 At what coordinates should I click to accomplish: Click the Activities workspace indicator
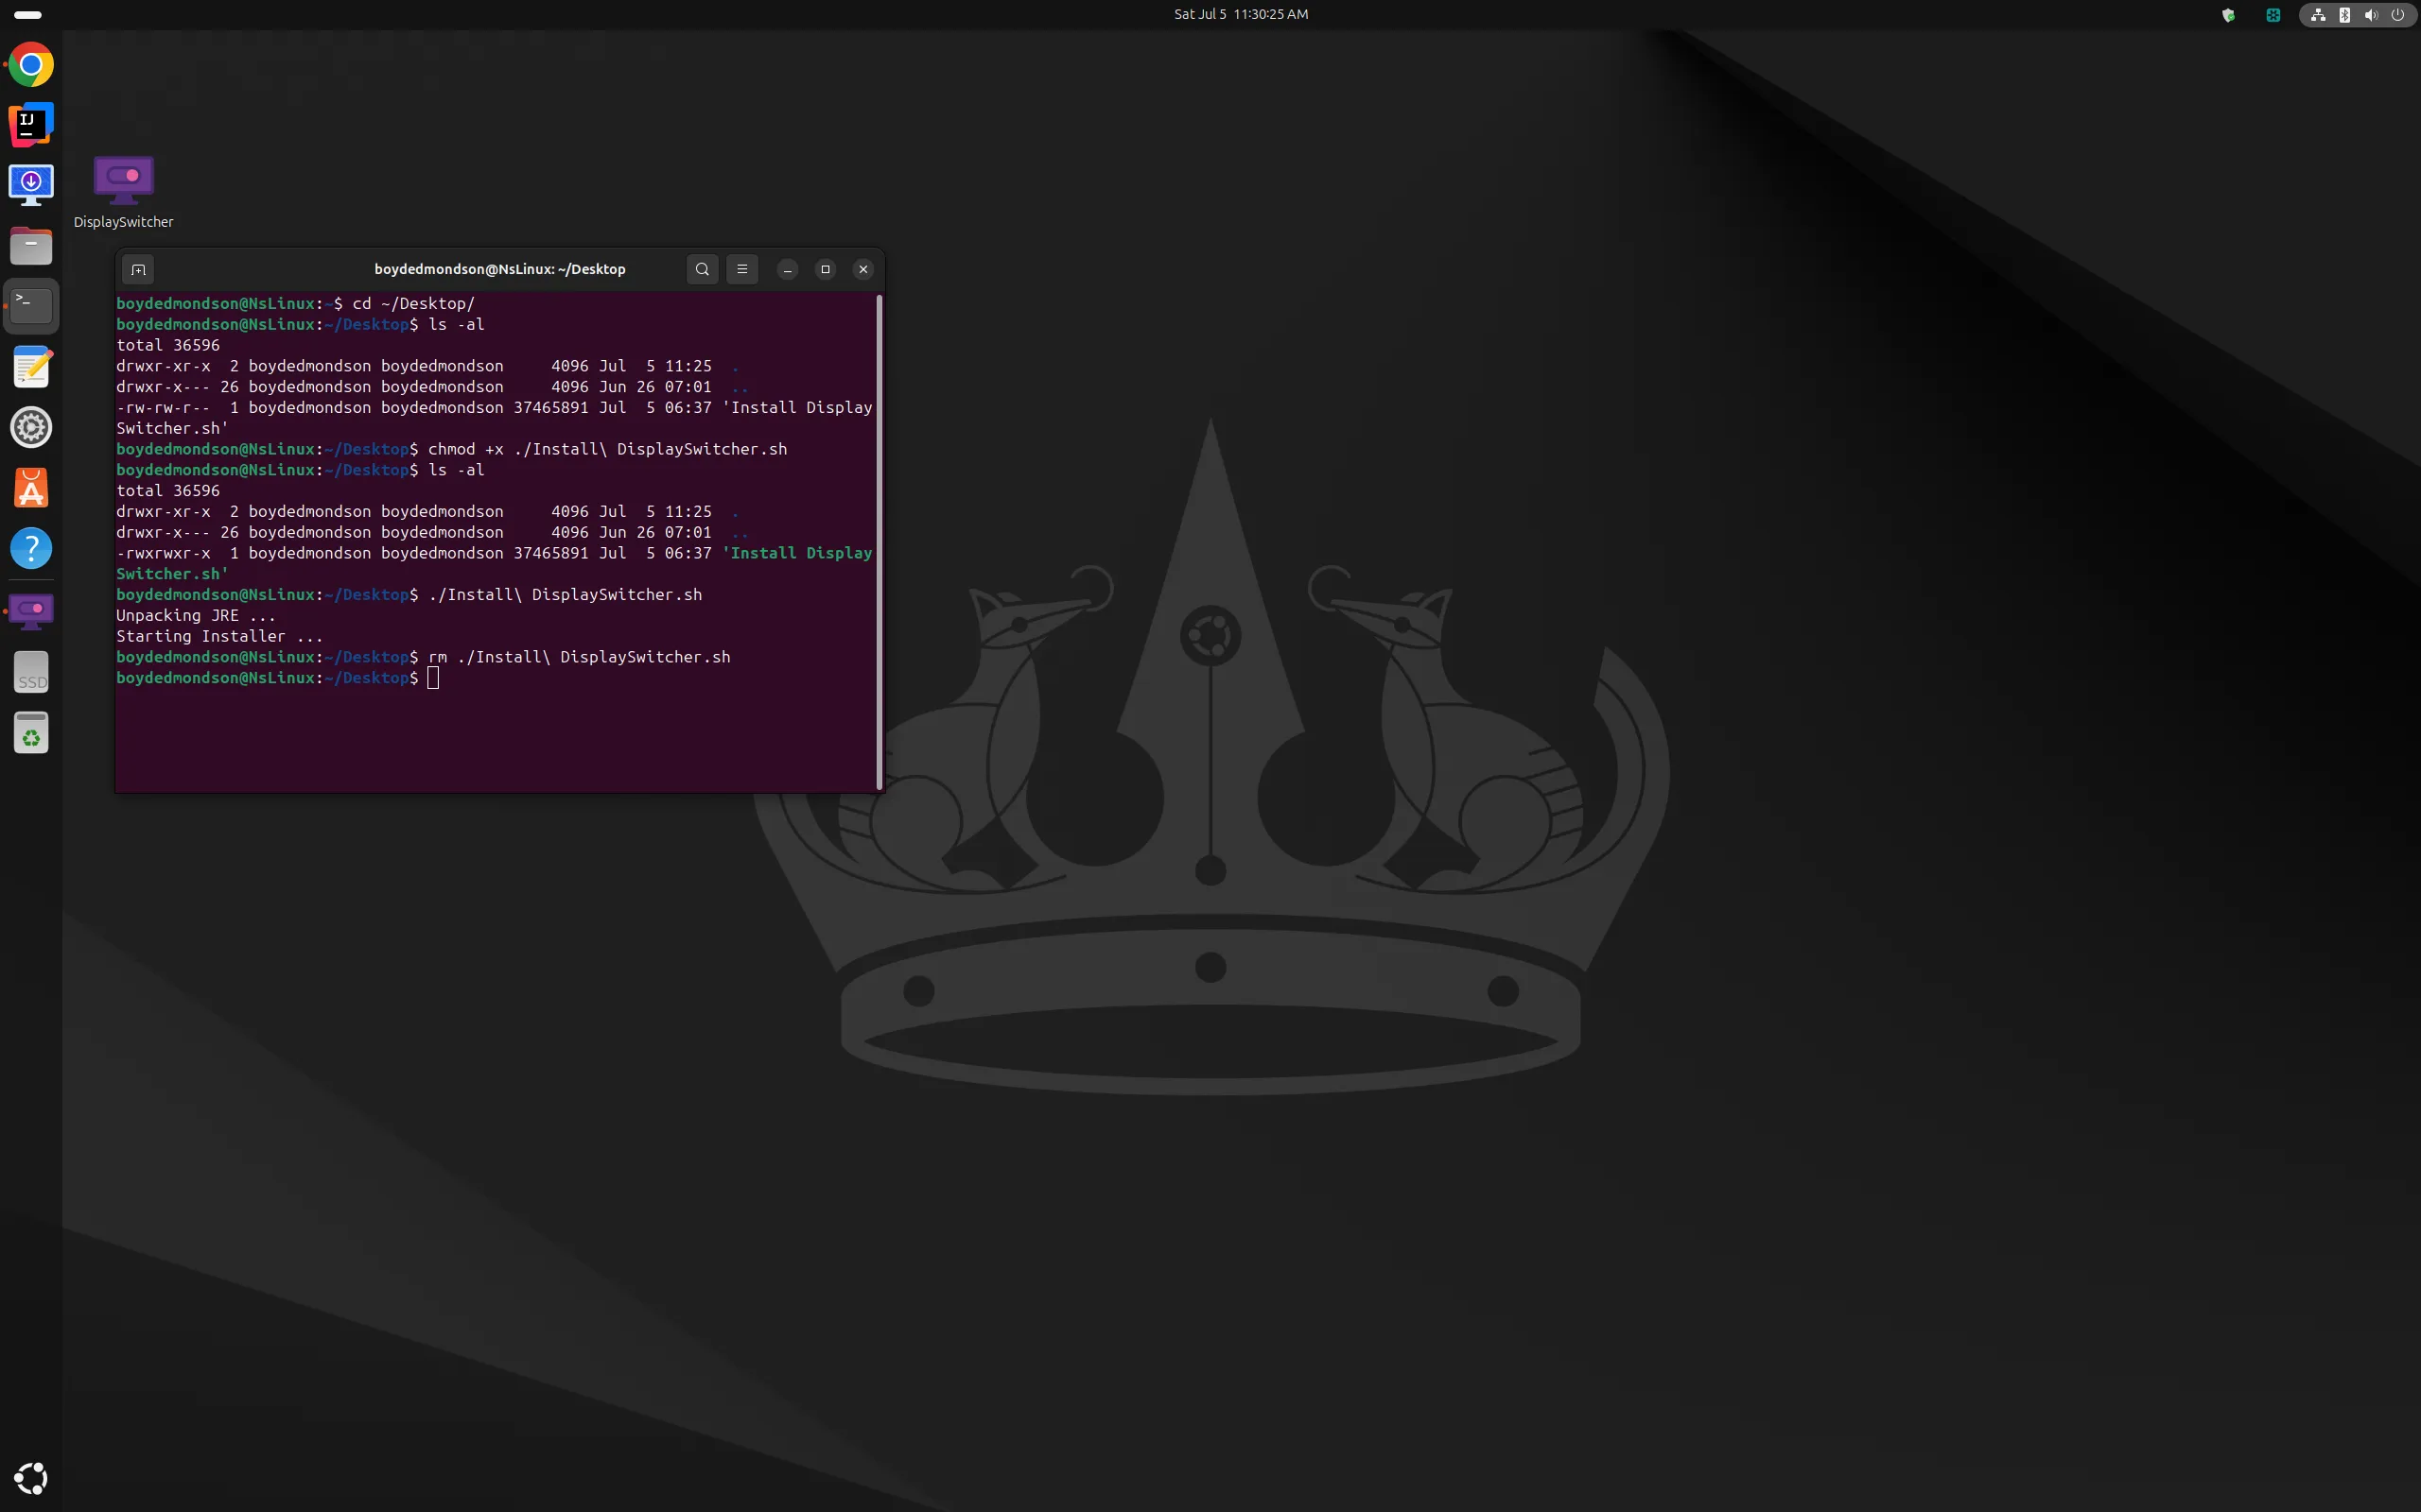click(x=28, y=15)
